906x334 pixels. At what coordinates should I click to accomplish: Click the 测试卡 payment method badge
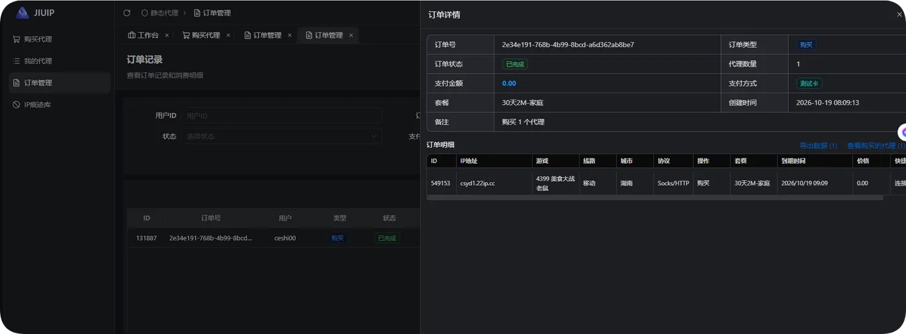coord(809,83)
